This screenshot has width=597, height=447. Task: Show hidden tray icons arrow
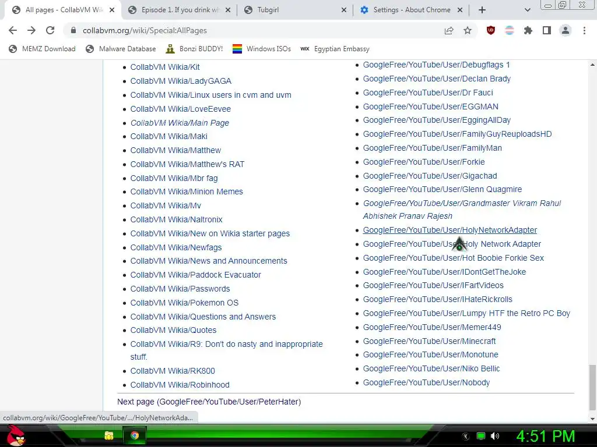click(x=466, y=437)
